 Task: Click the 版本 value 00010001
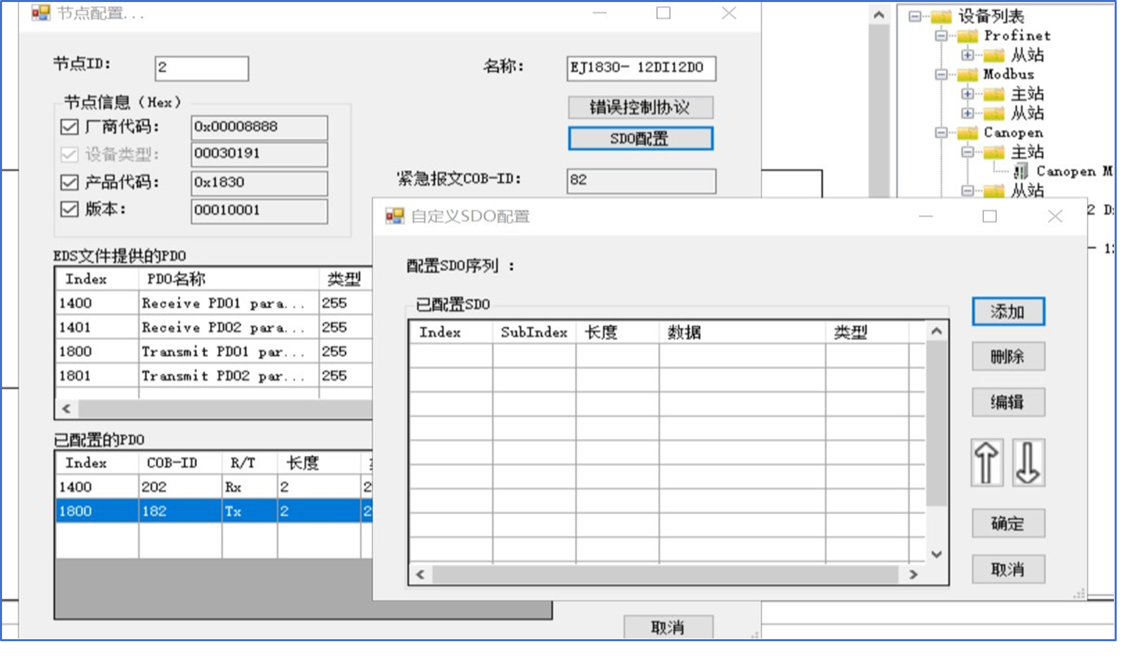[x=259, y=211]
